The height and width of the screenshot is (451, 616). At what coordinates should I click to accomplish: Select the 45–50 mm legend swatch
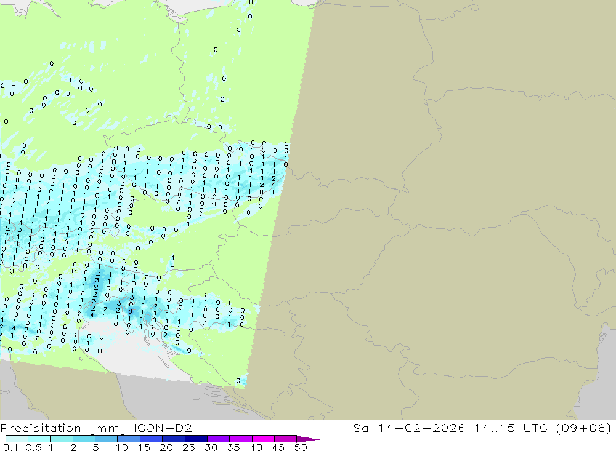click(285, 439)
